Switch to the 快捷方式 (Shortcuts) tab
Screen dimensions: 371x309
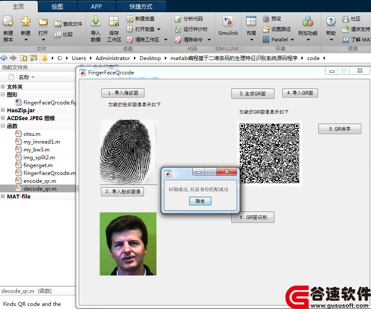click(x=141, y=7)
